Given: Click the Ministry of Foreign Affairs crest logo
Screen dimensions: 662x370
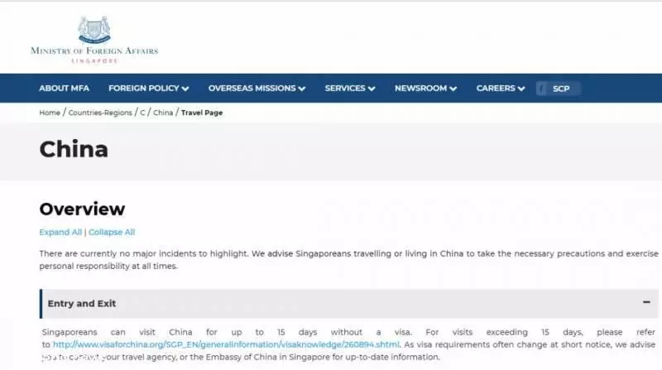Looking at the screenshot, I should point(94,40).
